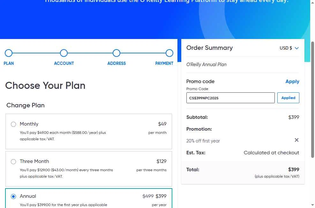Viewport: 315px width, 208px height.
Task: Select the Monthly plan radio button
Action: pos(13,124)
